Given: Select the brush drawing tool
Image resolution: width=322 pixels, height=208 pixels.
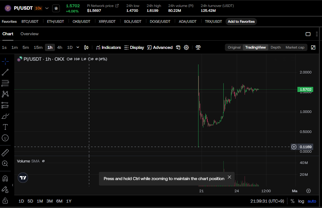Looking at the screenshot, I should (5, 116).
